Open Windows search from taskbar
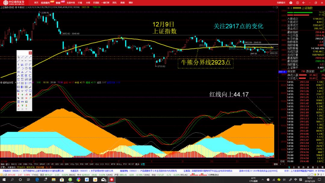Viewport: 325px width, 183px height. [x=12, y=180]
